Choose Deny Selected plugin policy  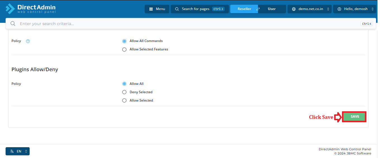click(124, 92)
